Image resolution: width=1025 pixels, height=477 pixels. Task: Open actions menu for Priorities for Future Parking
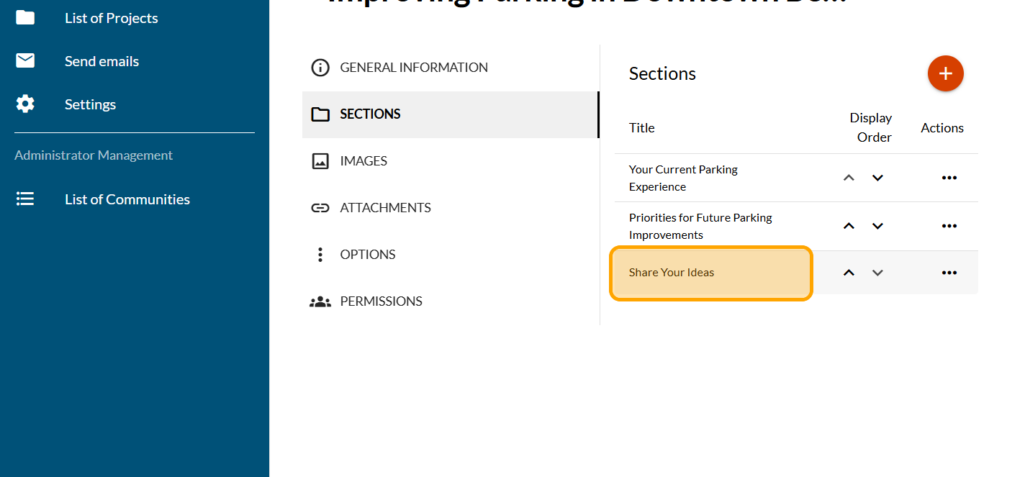(x=949, y=226)
